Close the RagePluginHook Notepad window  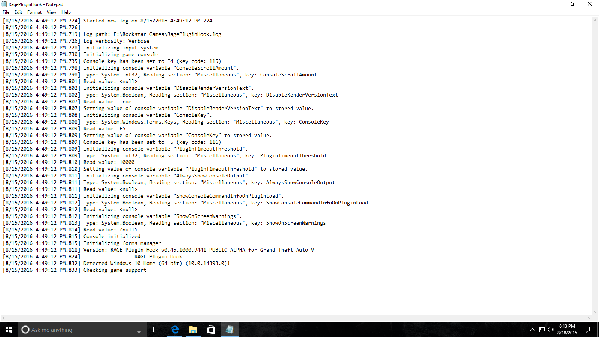[590, 4]
